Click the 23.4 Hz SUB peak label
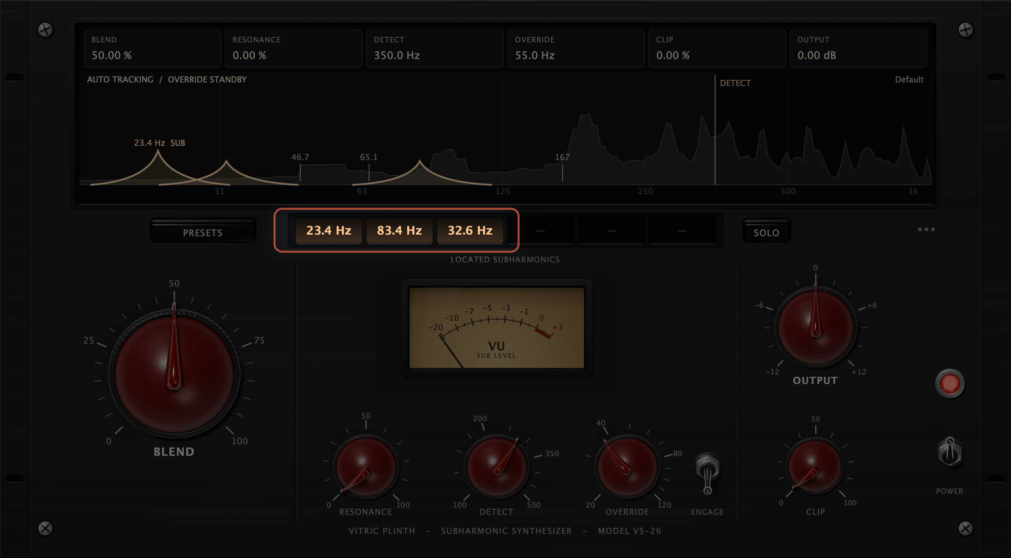The width and height of the screenshot is (1011, 558). pyautogui.click(x=160, y=143)
